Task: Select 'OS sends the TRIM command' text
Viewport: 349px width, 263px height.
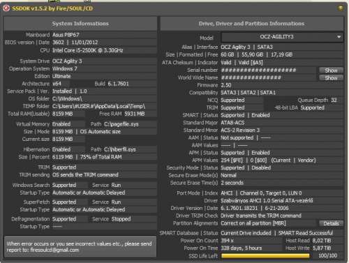Action: click(85, 175)
